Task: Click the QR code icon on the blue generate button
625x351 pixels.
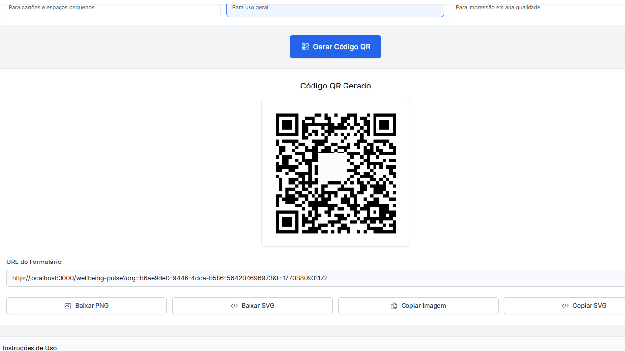Action: (305, 46)
